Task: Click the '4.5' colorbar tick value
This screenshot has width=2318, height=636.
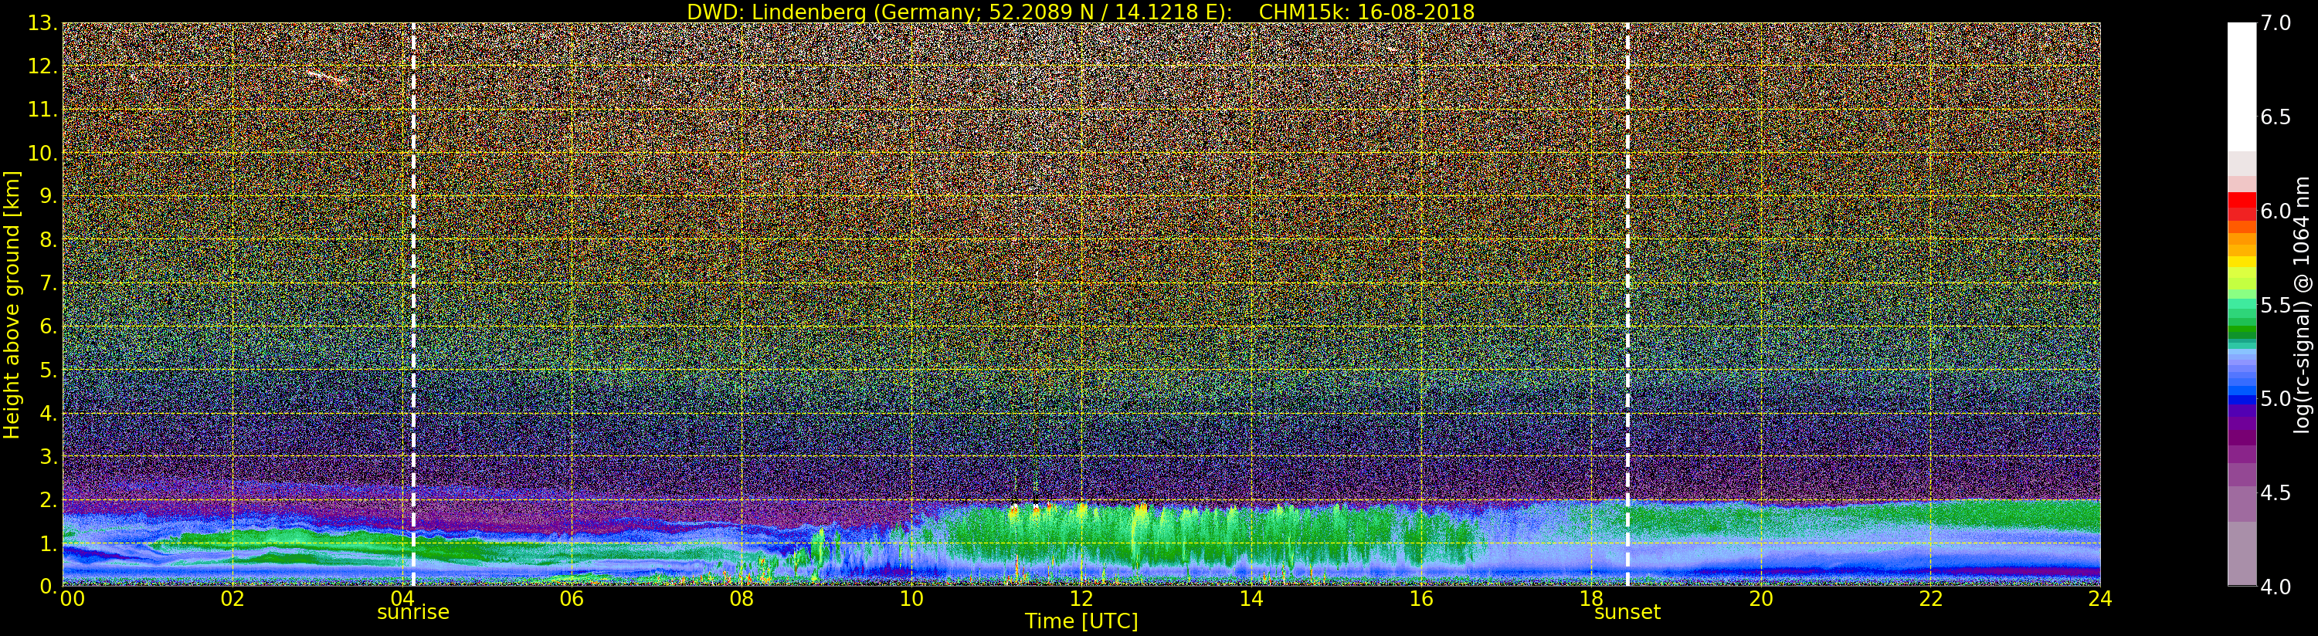Action: (2276, 493)
